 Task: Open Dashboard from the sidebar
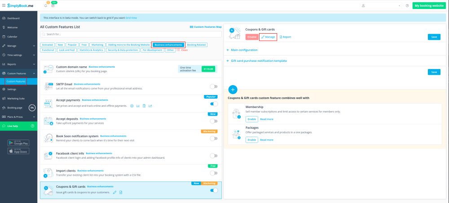16,18
